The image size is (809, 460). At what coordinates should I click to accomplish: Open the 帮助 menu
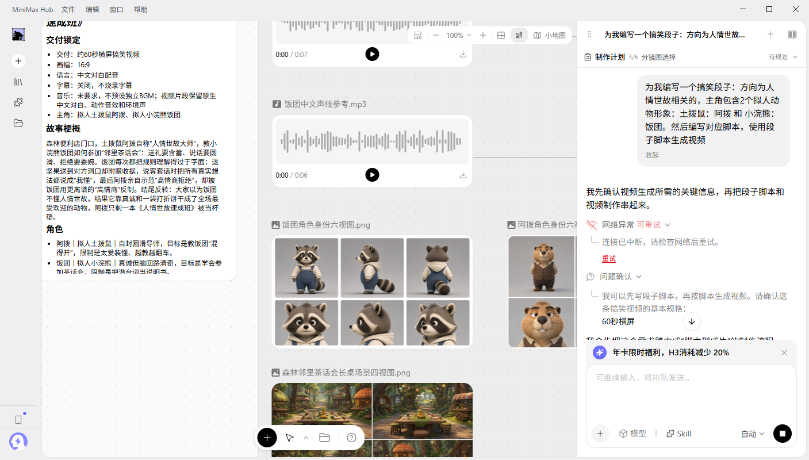[x=140, y=9]
